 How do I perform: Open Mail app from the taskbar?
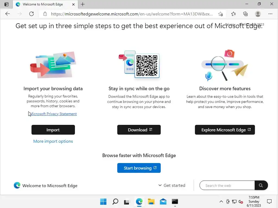163,201
